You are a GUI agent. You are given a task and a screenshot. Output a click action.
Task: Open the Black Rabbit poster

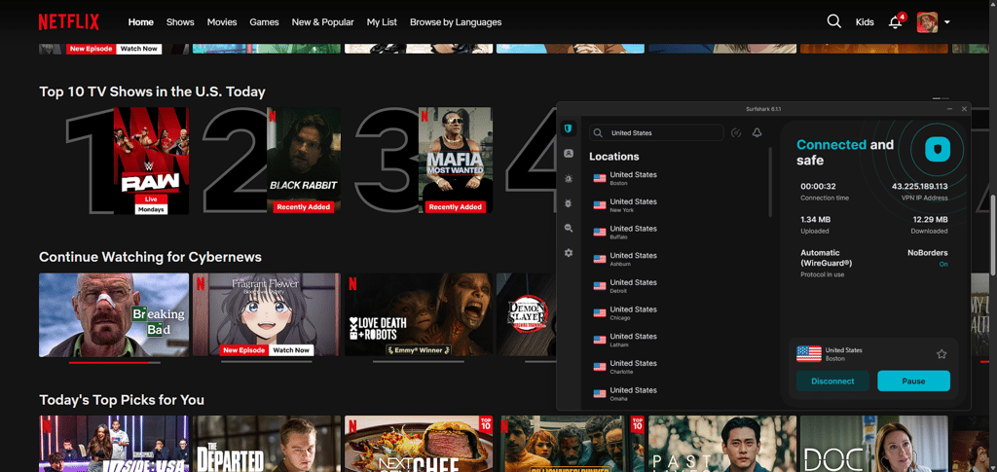(304, 160)
